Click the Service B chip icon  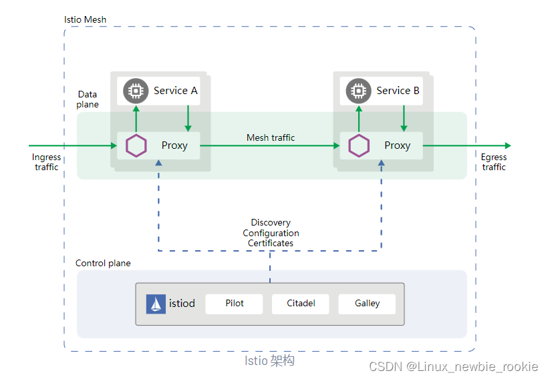[x=359, y=91]
